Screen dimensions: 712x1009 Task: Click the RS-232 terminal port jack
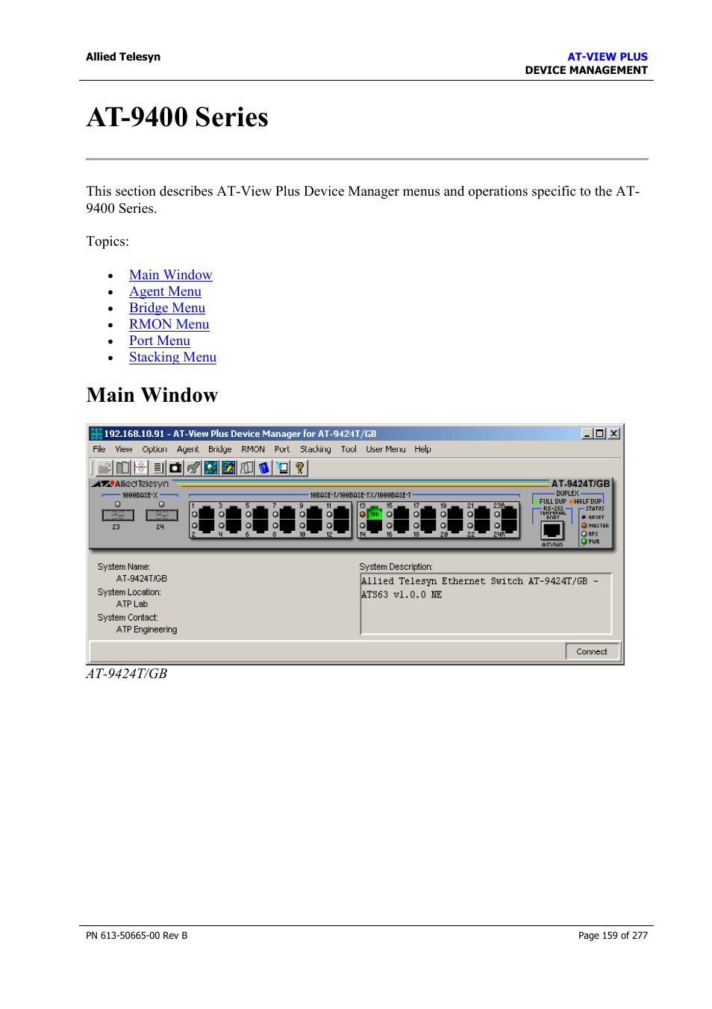click(x=552, y=530)
